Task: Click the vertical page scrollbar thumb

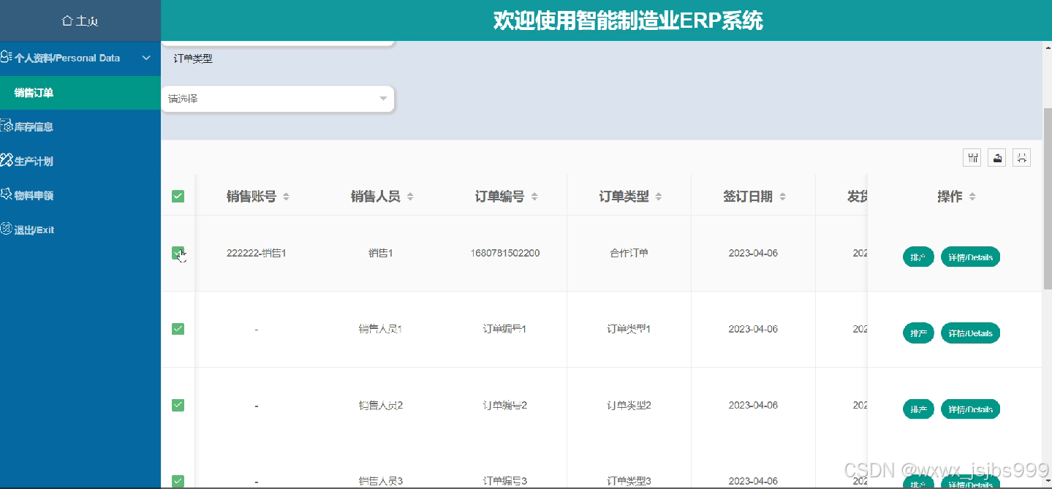Action: (x=1047, y=197)
